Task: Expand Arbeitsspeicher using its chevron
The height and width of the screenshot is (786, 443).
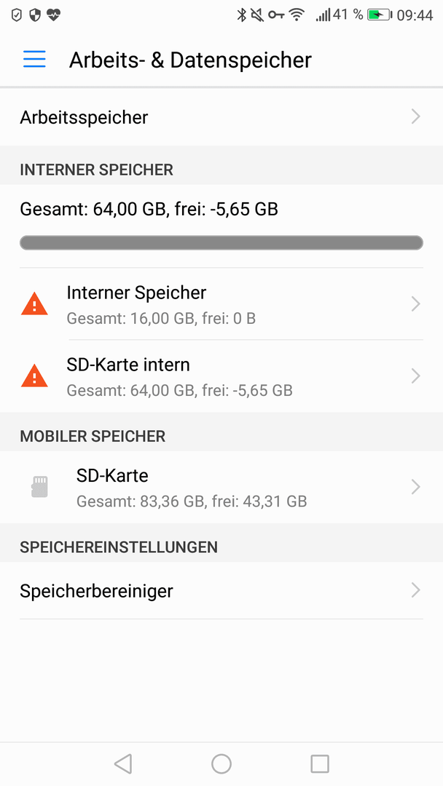Action: coord(415,116)
